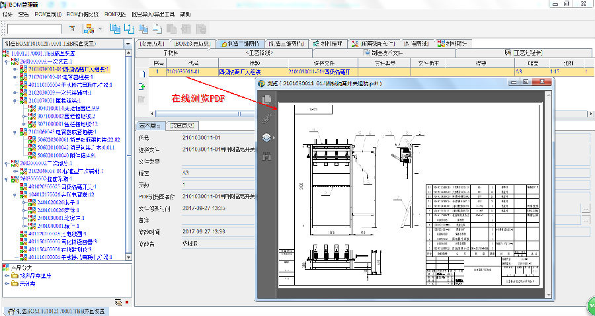Click the BOM structure tree toolbar icon
Image resolution: width=595 pixels, height=316 pixels.
pos(88,29)
